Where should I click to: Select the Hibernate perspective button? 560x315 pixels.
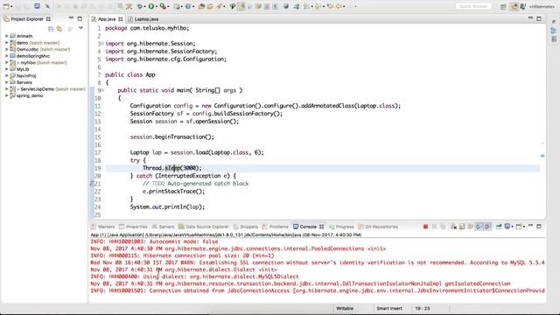(542, 6)
